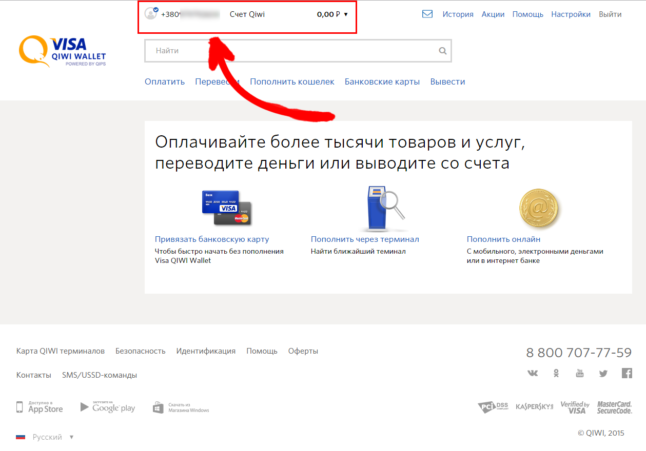Open the Контакты footer link
Viewport: 646px width, 451px height.
(x=34, y=375)
